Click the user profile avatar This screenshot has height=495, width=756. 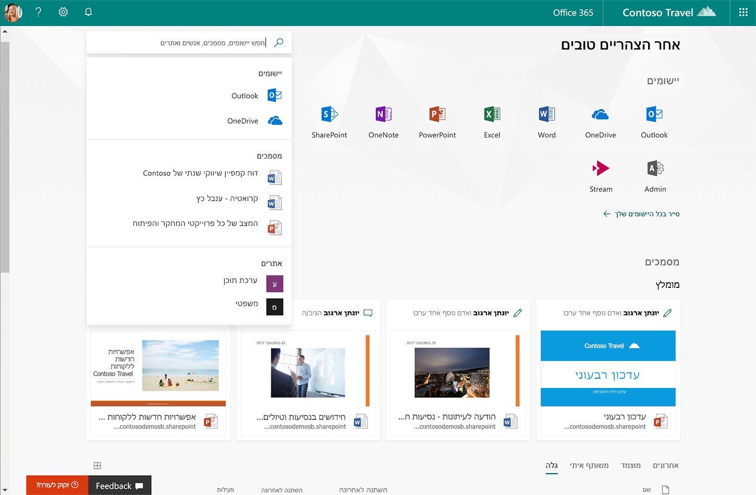point(13,13)
